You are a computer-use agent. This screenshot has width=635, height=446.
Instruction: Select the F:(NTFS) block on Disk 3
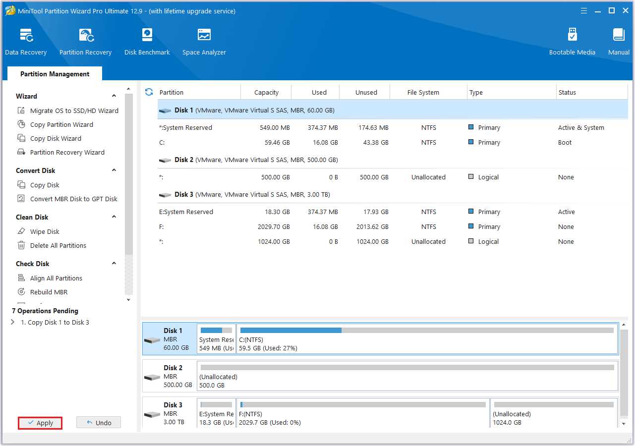[363, 413]
